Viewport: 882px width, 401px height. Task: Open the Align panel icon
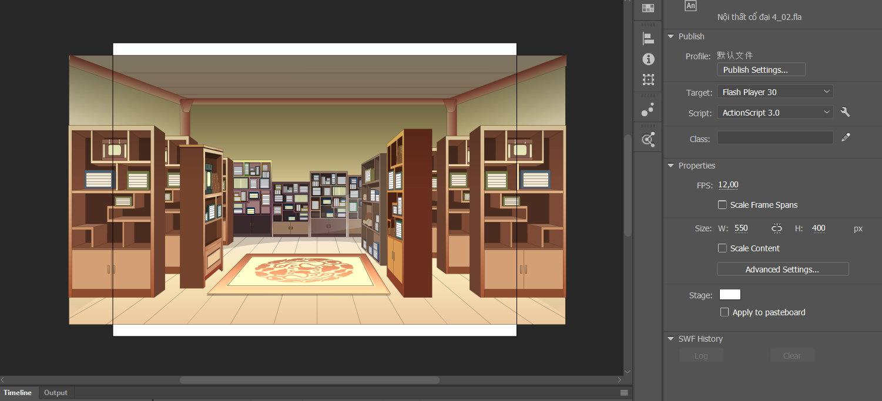tap(648, 39)
